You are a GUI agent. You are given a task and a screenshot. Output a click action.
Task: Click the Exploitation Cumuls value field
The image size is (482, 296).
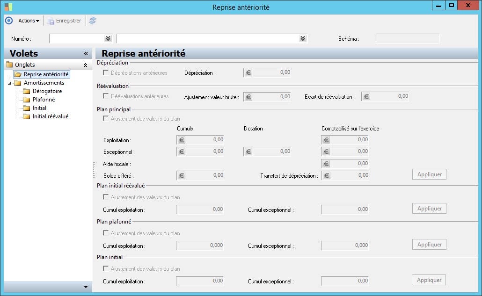point(200,140)
